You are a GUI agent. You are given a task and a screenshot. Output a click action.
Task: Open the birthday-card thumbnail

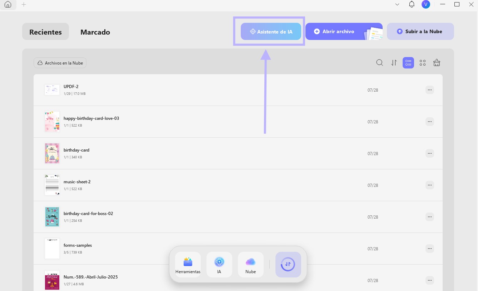click(x=52, y=153)
